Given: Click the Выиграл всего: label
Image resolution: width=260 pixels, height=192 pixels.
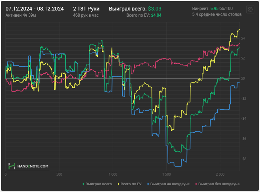Looking at the screenshot, I should click(128, 9).
